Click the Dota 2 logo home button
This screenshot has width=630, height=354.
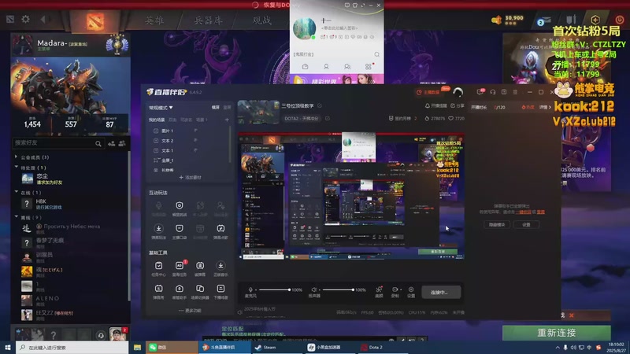94,22
